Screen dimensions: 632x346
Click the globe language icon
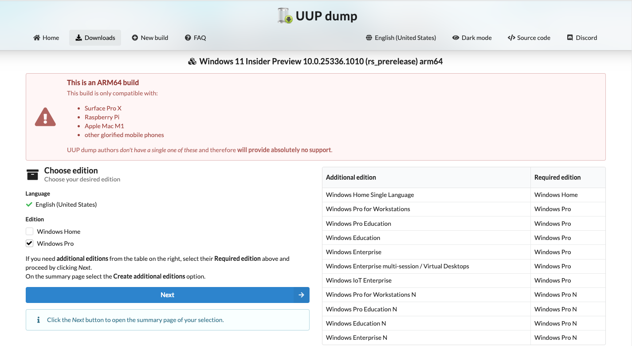[x=369, y=38]
